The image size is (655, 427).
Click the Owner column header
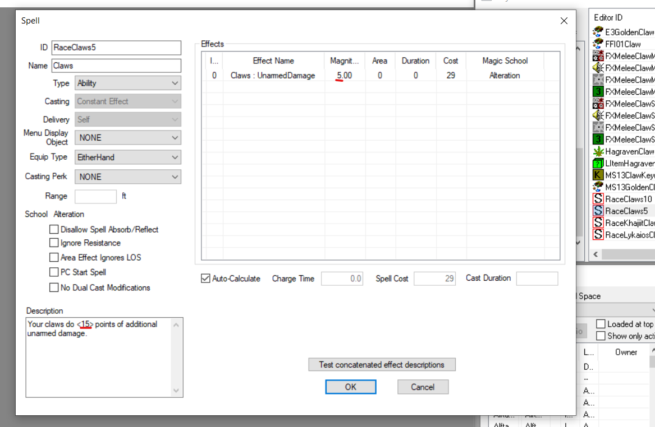coord(626,352)
